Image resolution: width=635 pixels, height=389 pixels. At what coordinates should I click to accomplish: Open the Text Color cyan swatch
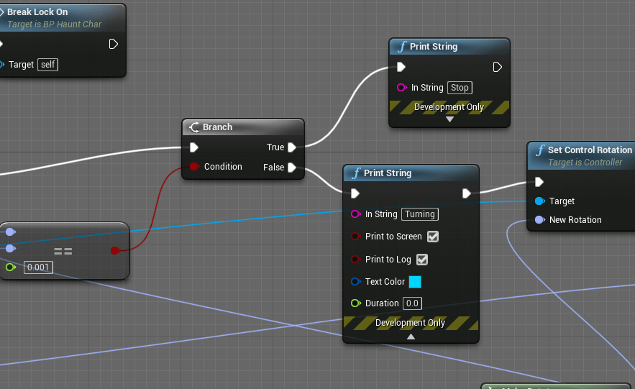coord(415,282)
